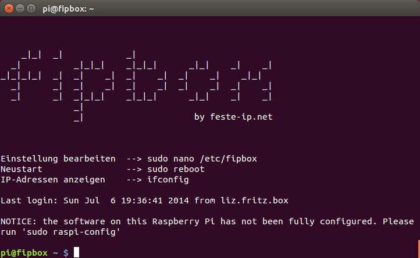Viewport: 420px width, 258px height.
Task: Click the dollar sign in the prompt
Action: point(66,253)
